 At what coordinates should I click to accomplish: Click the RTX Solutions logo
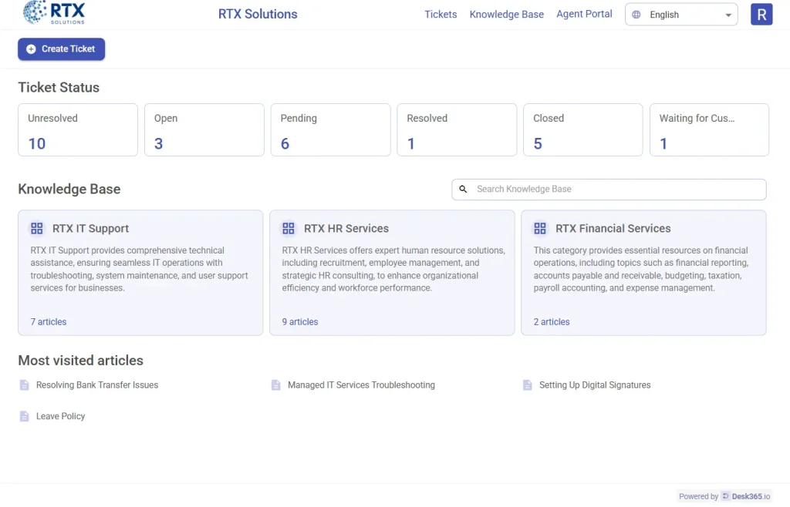coord(54,13)
